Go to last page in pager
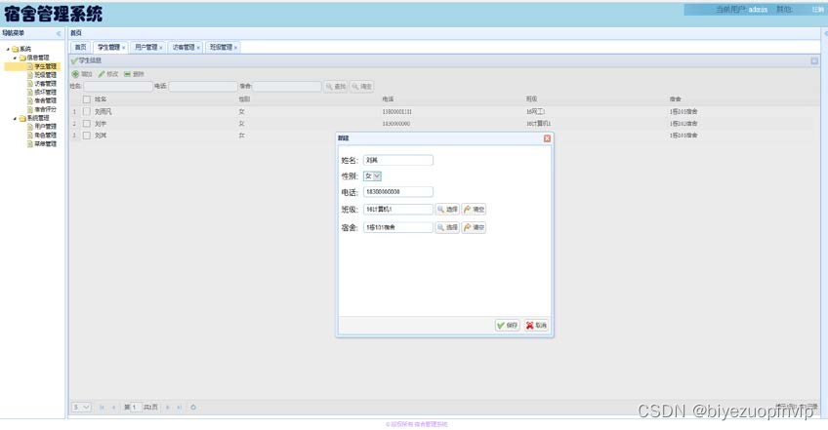This screenshot has width=828, height=430. pos(180,408)
